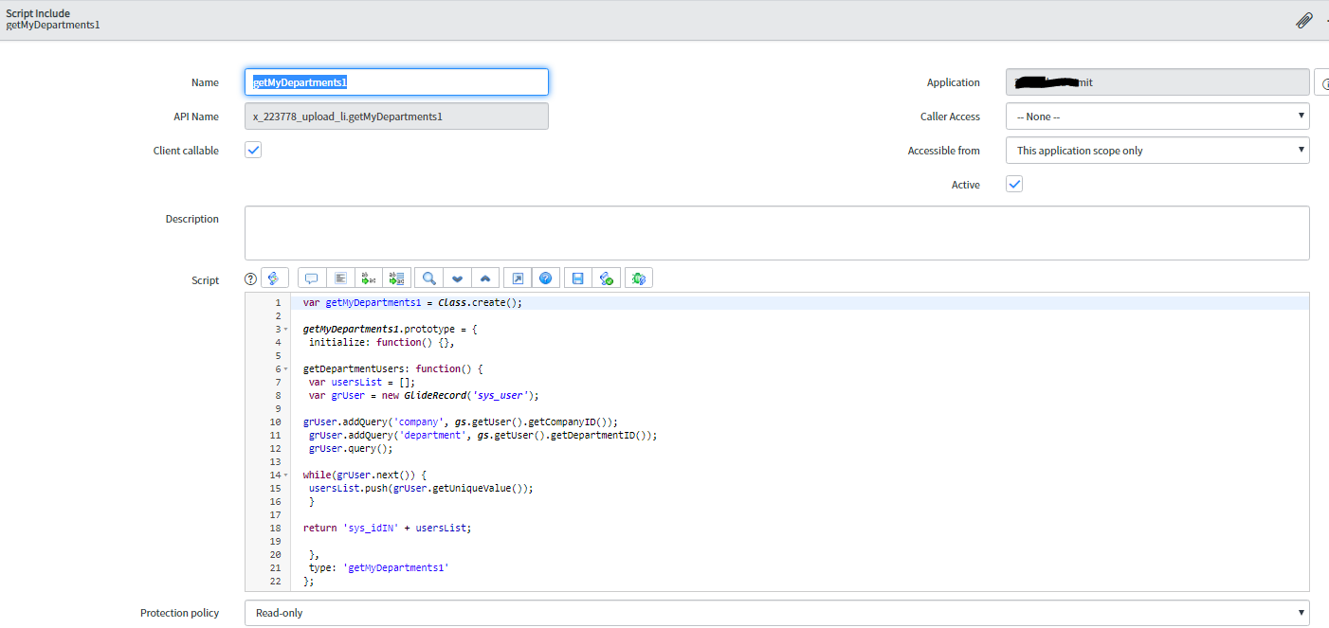Viewport: 1329px width, 628px height.
Task: Open the Caller Access dropdown
Action: [x=1156, y=116]
